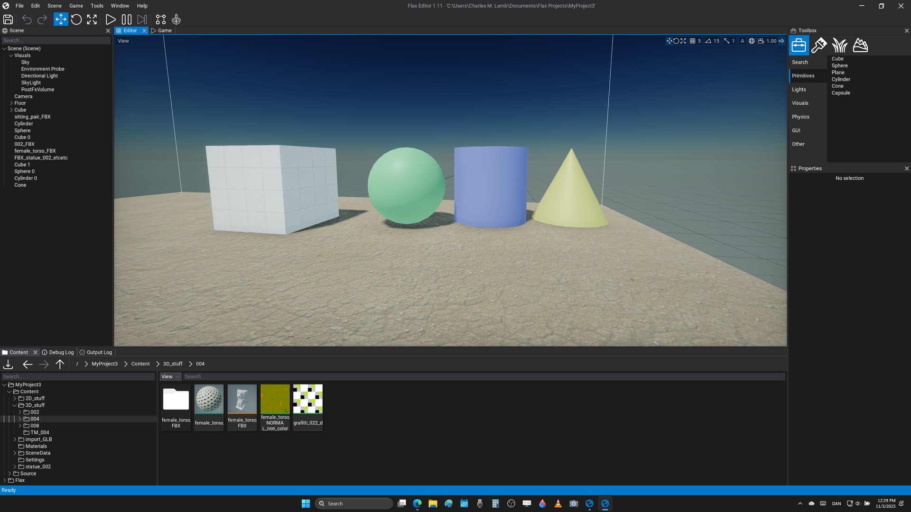Viewport: 911px width, 512px height.
Task: Collapse the Visuals node in Scene tree
Action: 11,55
